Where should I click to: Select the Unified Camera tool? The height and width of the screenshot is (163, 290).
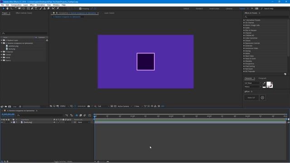pos(19,9)
